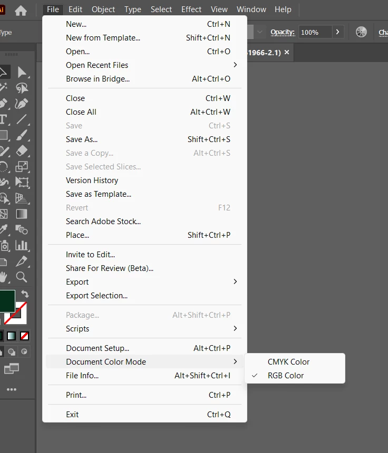Close the open File menu

[53, 9]
